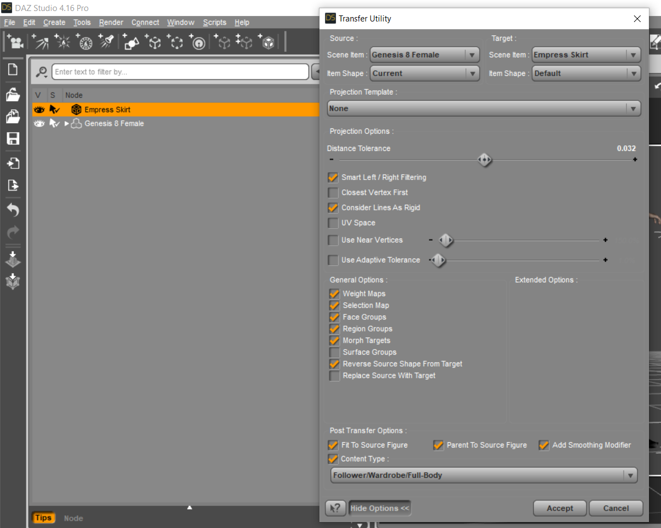The height and width of the screenshot is (528, 661).
Task: Create a new group node
Action: coord(175,42)
